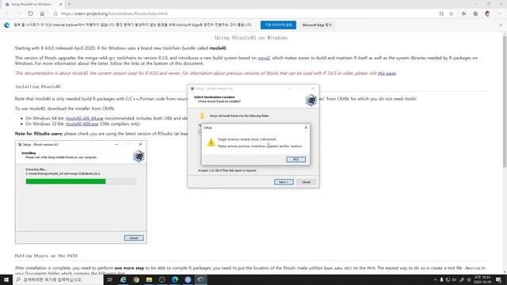Open the Edge Settings and more menu
This screenshot has height=285, width=507.
(500, 13)
